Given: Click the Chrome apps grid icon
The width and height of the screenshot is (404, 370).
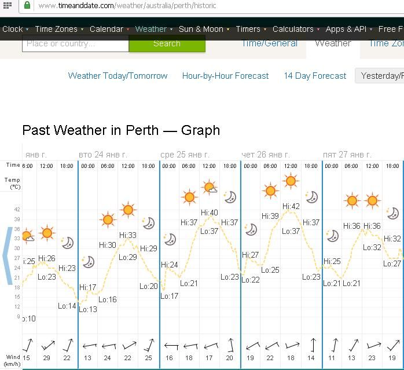Looking at the screenshot, I should [8, 5].
